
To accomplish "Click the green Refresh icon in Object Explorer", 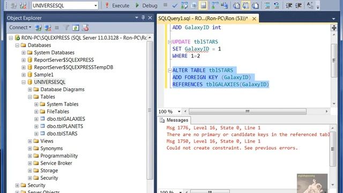I will (x=76, y=28).
